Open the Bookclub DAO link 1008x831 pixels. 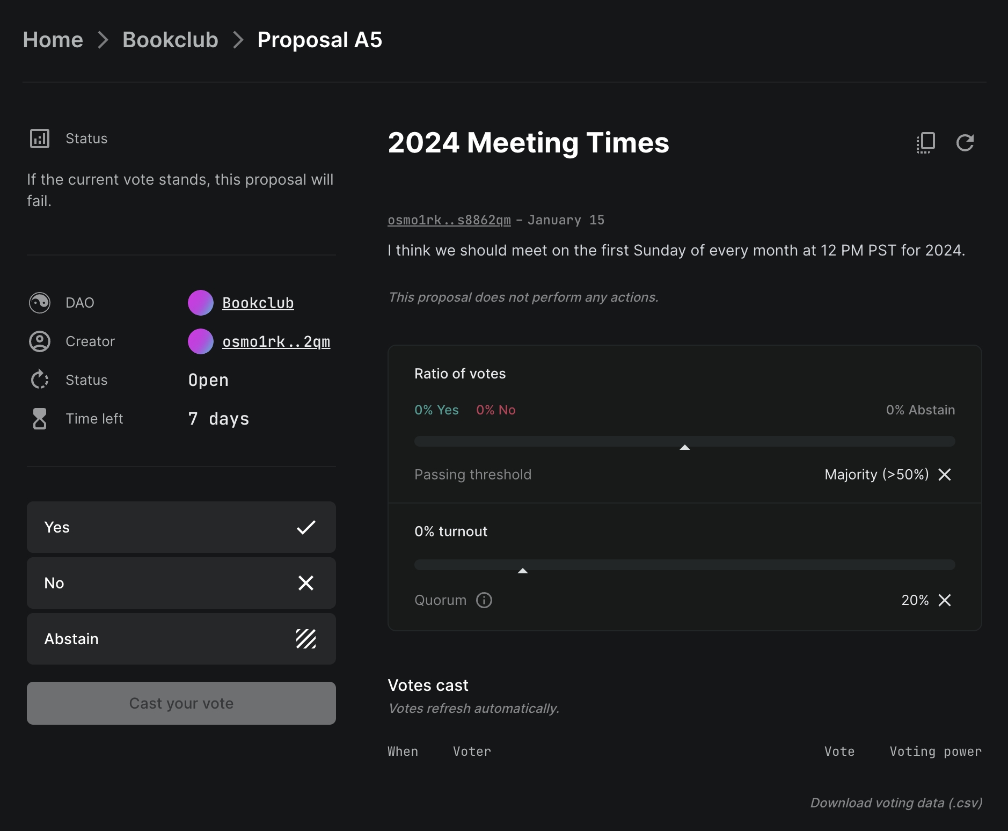point(258,303)
